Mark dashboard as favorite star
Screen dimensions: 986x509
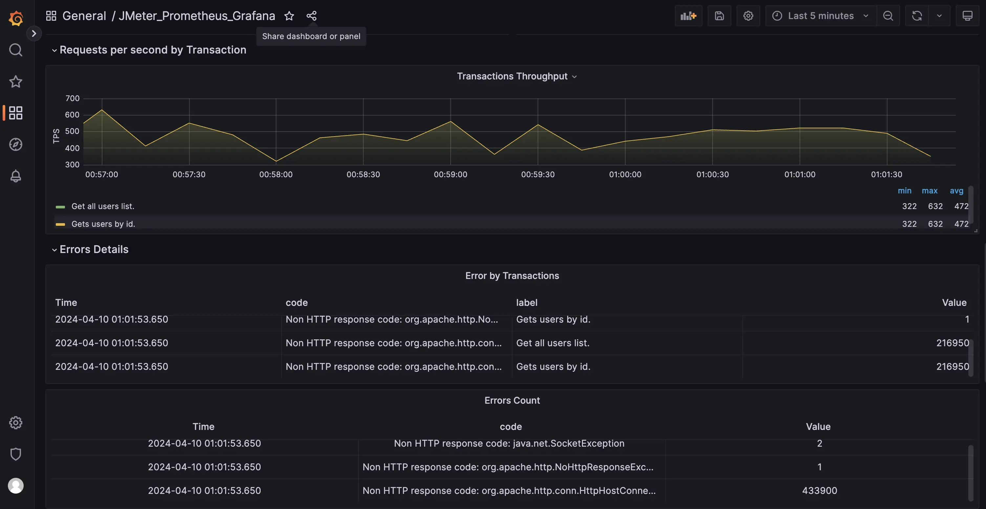coord(289,16)
